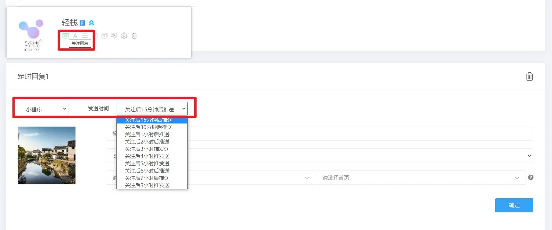The width and height of the screenshot is (552, 230).
Task: Click the blue 确定 confirm button
Action: coord(514,205)
